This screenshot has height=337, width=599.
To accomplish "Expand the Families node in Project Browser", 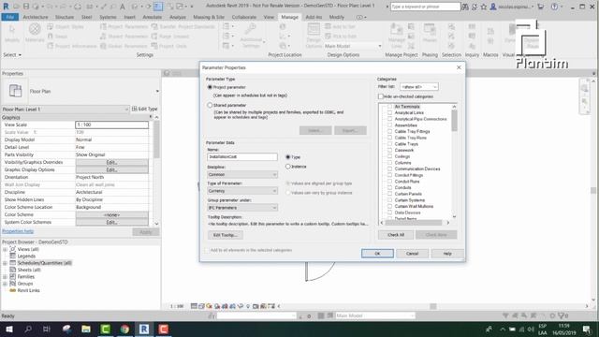I will tap(5, 277).
